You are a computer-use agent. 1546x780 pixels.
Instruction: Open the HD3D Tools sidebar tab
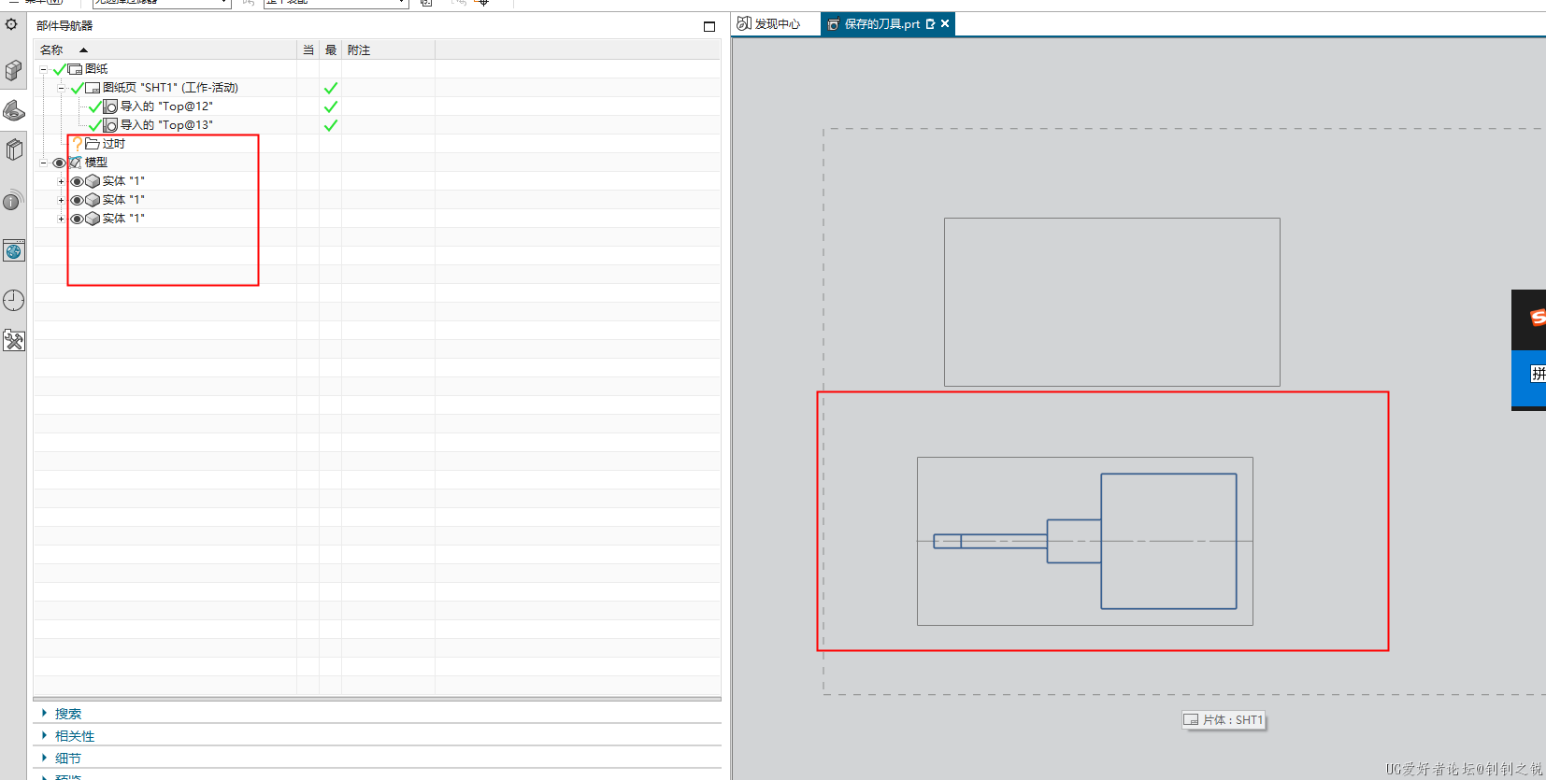[13, 200]
